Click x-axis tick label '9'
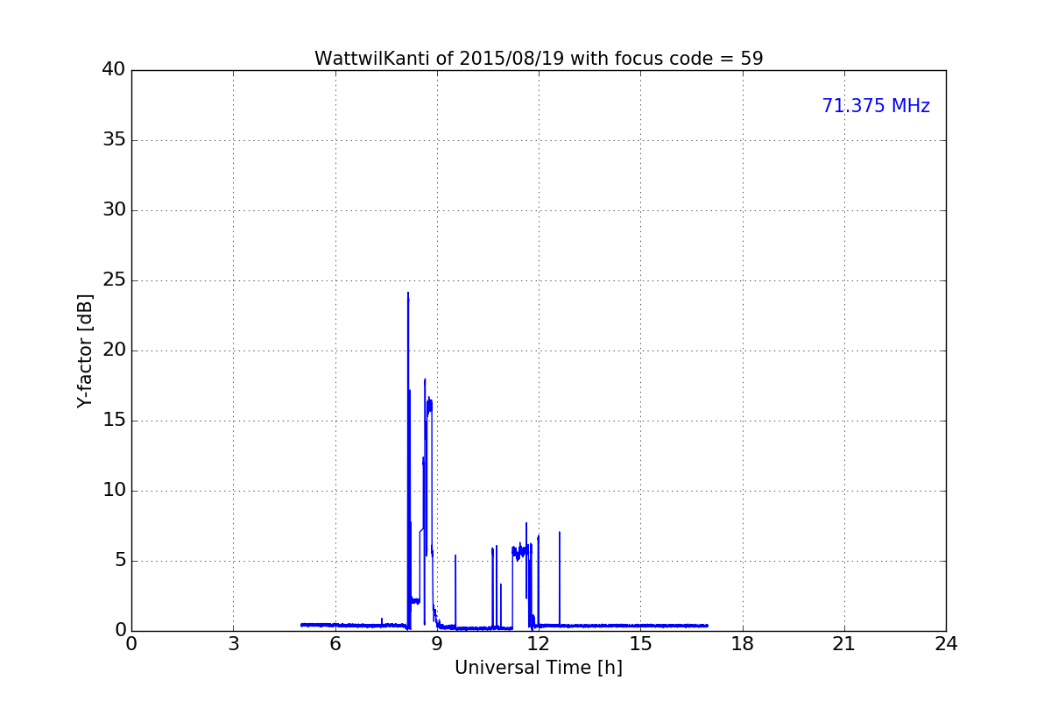This screenshot has width=1051, height=701. click(x=437, y=644)
